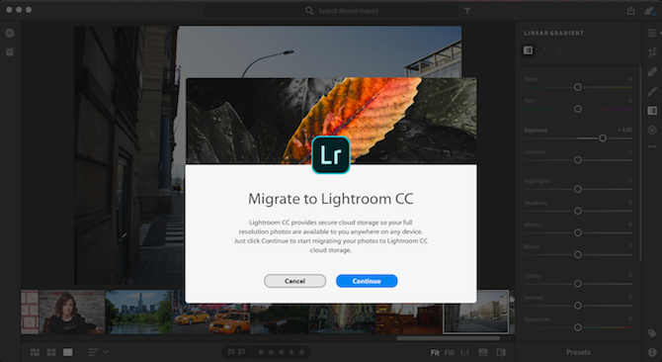The height and width of the screenshot is (362, 662).
Task: Click the Tint slider handle
Action: coord(578,109)
